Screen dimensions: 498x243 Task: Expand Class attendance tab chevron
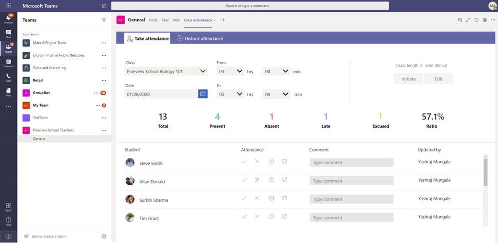point(214,20)
